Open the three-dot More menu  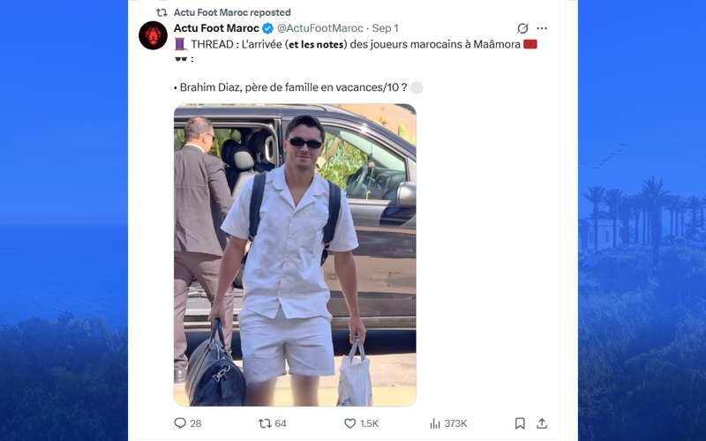click(x=542, y=28)
